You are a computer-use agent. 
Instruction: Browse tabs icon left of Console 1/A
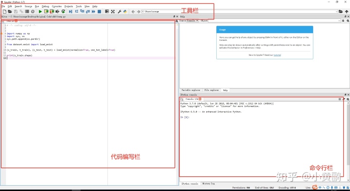181,99
